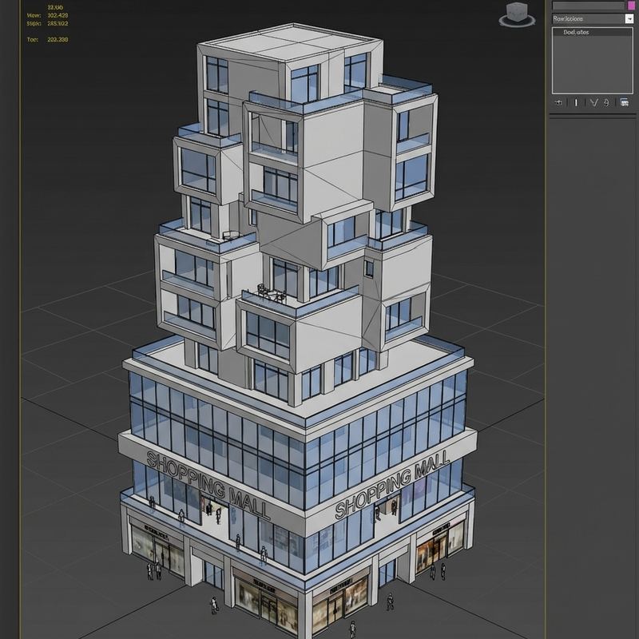Select the highlighted entry in the modifier stack

click(592, 32)
